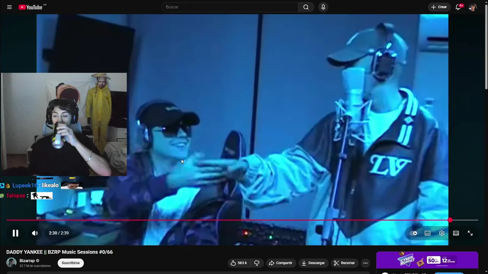The height and width of the screenshot is (274, 488).
Task: Toggle the autoplay switch
Action: [413, 233]
